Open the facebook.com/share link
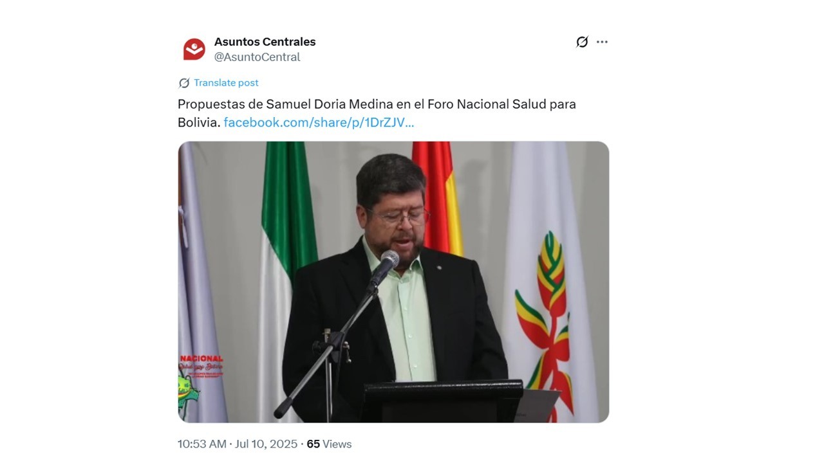Viewport: 824px width, 463px height. tap(319, 122)
